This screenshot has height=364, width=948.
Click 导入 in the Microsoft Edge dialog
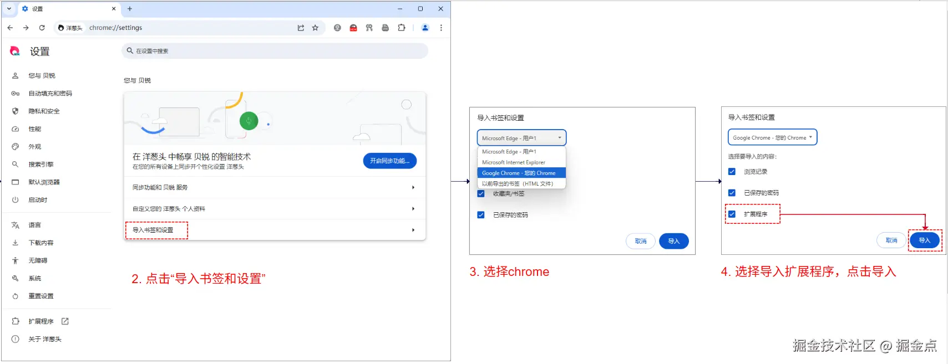673,241
